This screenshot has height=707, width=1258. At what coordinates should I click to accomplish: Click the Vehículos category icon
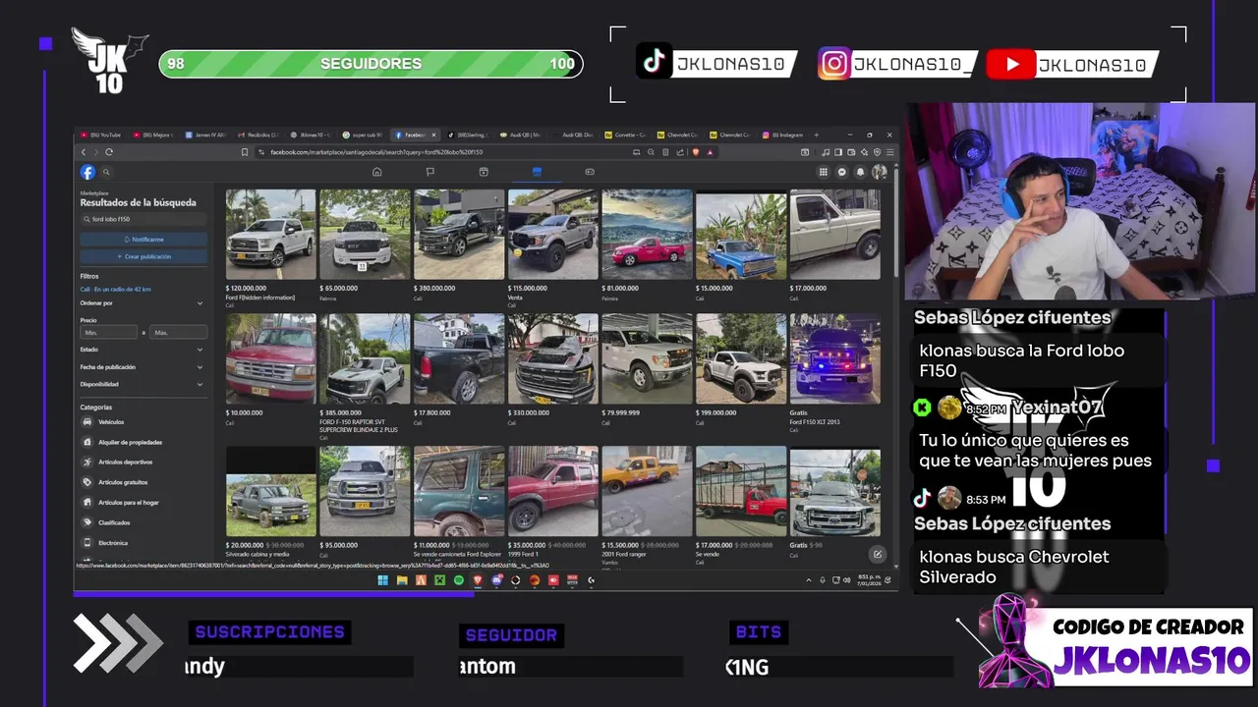click(87, 421)
